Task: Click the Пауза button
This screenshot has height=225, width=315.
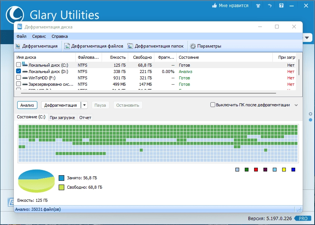Action: tap(100, 105)
